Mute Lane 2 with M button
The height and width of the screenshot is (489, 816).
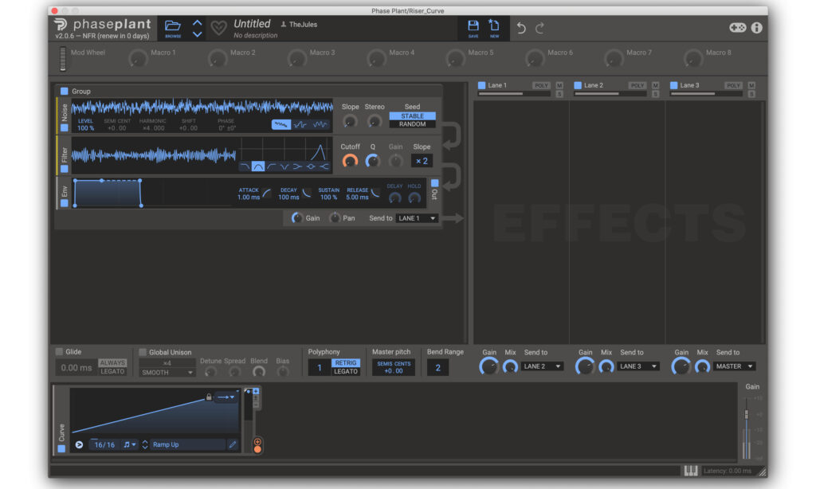656,85
